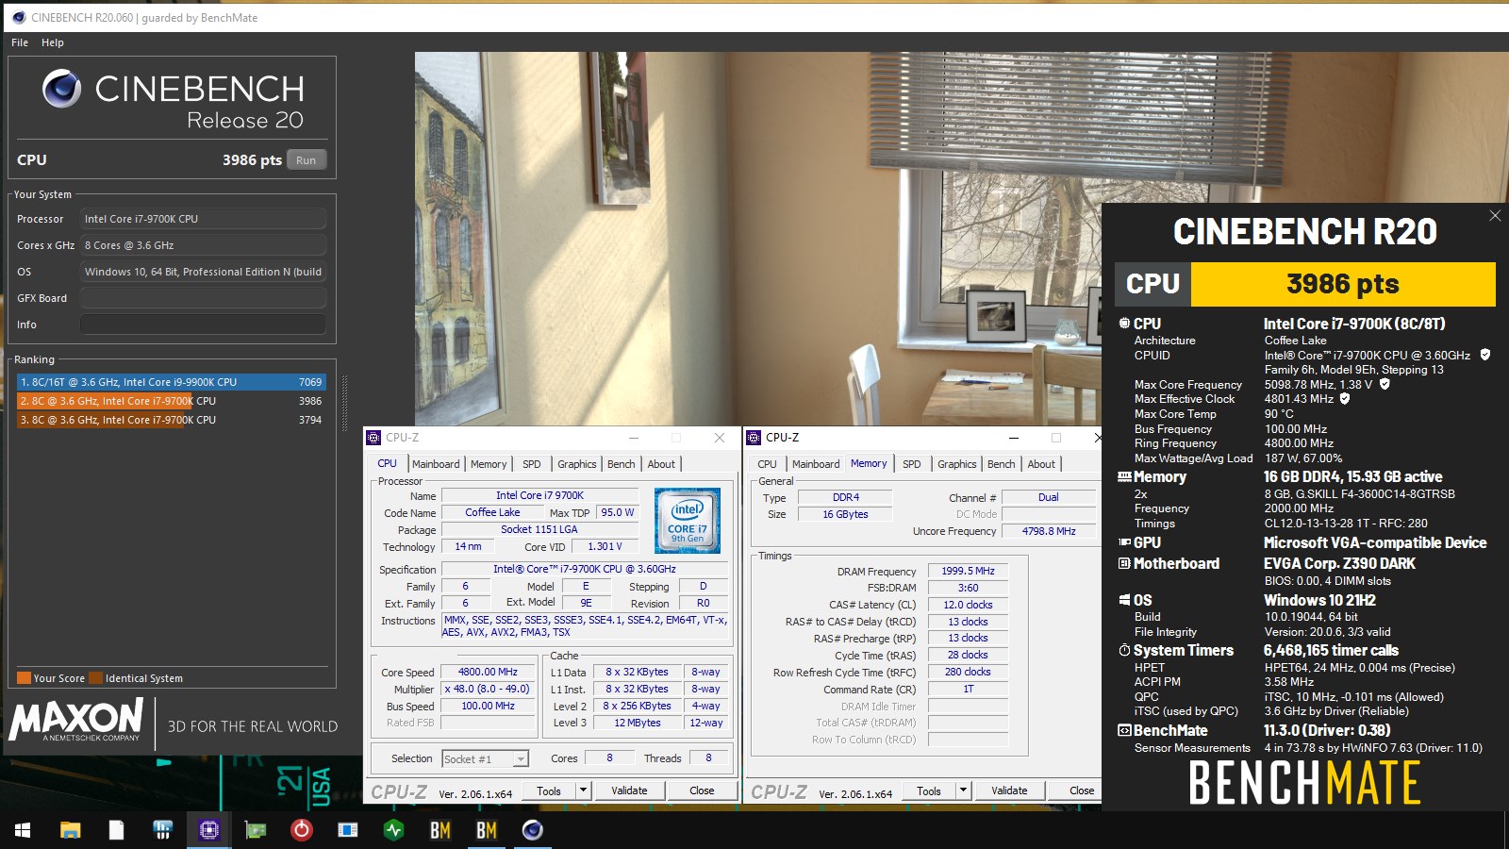Click the shield icon beside Max Core Frequency

(x=1385, y=384)
